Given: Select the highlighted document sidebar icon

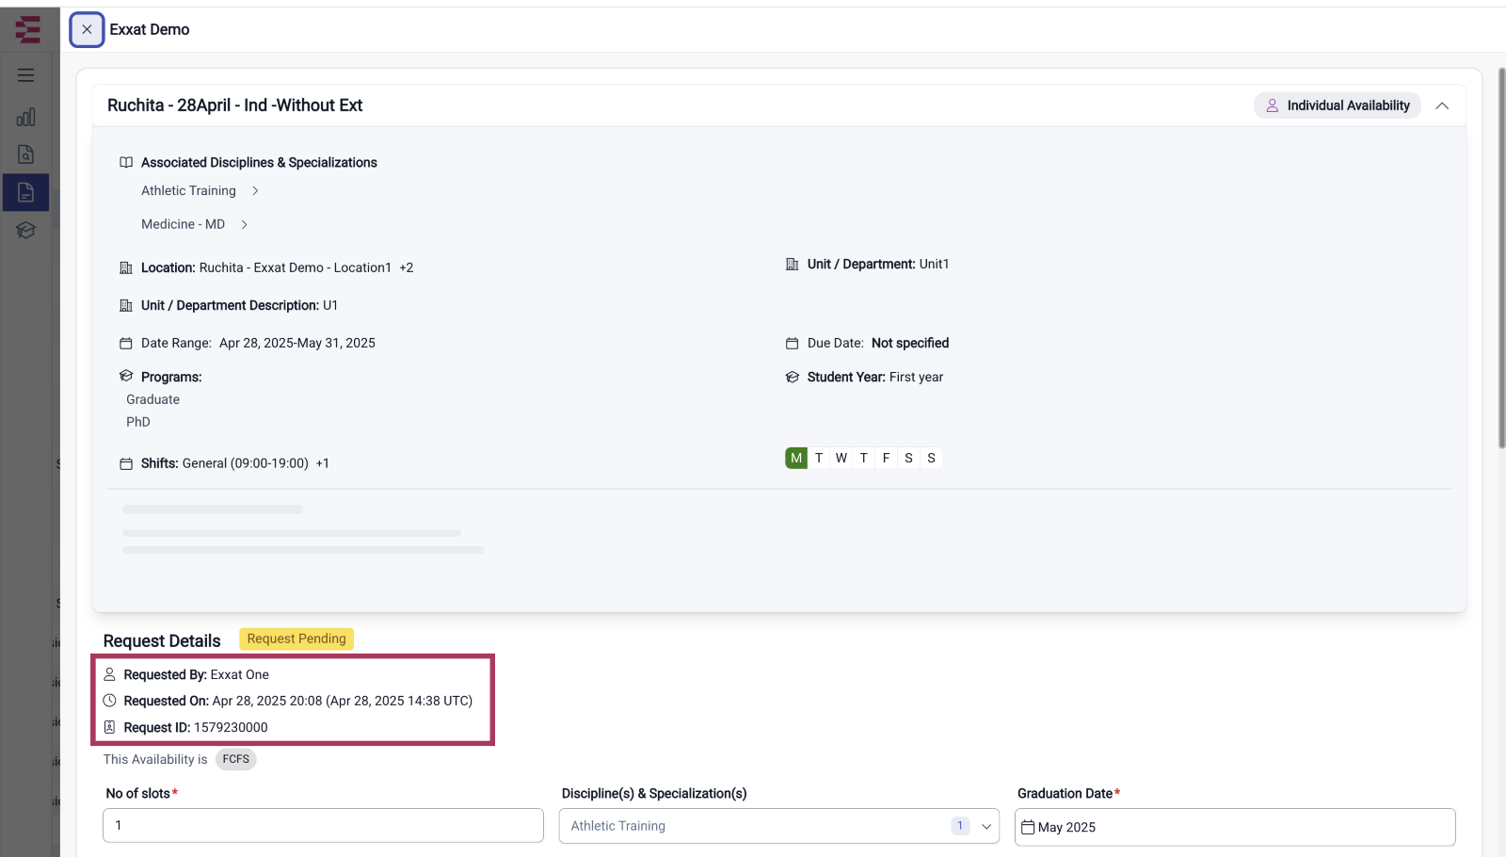Looking at the screenshot, I should [x=26, y=192].
